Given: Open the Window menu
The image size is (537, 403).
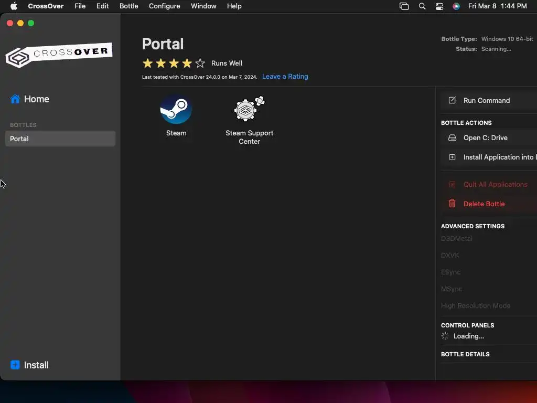Looking at the screenshot, I should pyautogui.click(x=203, y=6).
